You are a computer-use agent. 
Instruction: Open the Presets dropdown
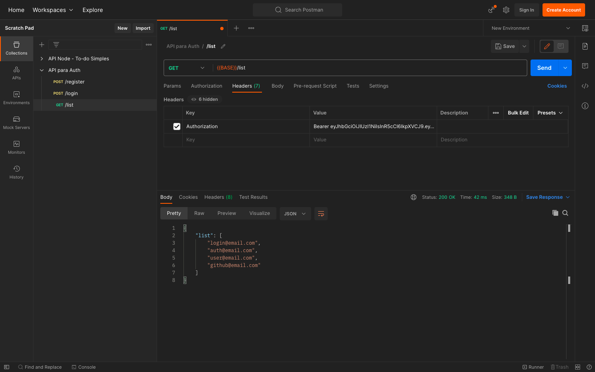click(550, 113)
